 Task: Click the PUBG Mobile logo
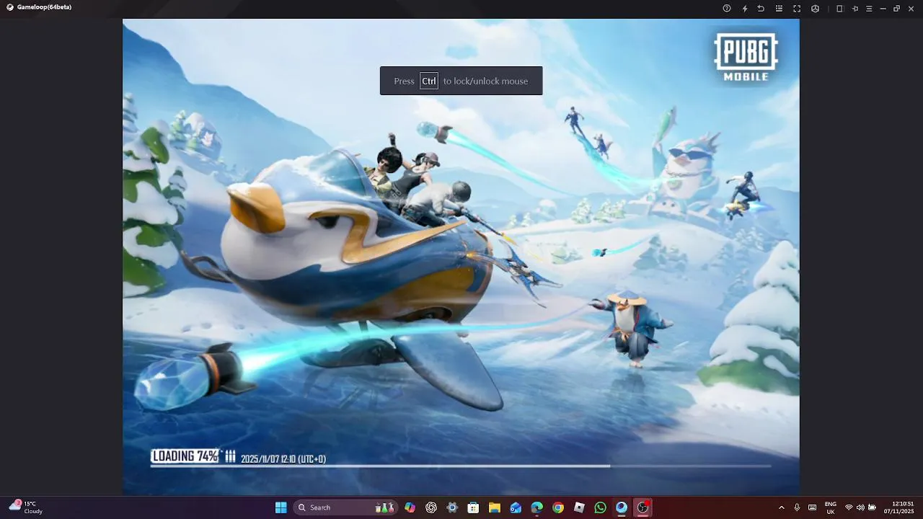pyautogui.click(x=746, y=56)
